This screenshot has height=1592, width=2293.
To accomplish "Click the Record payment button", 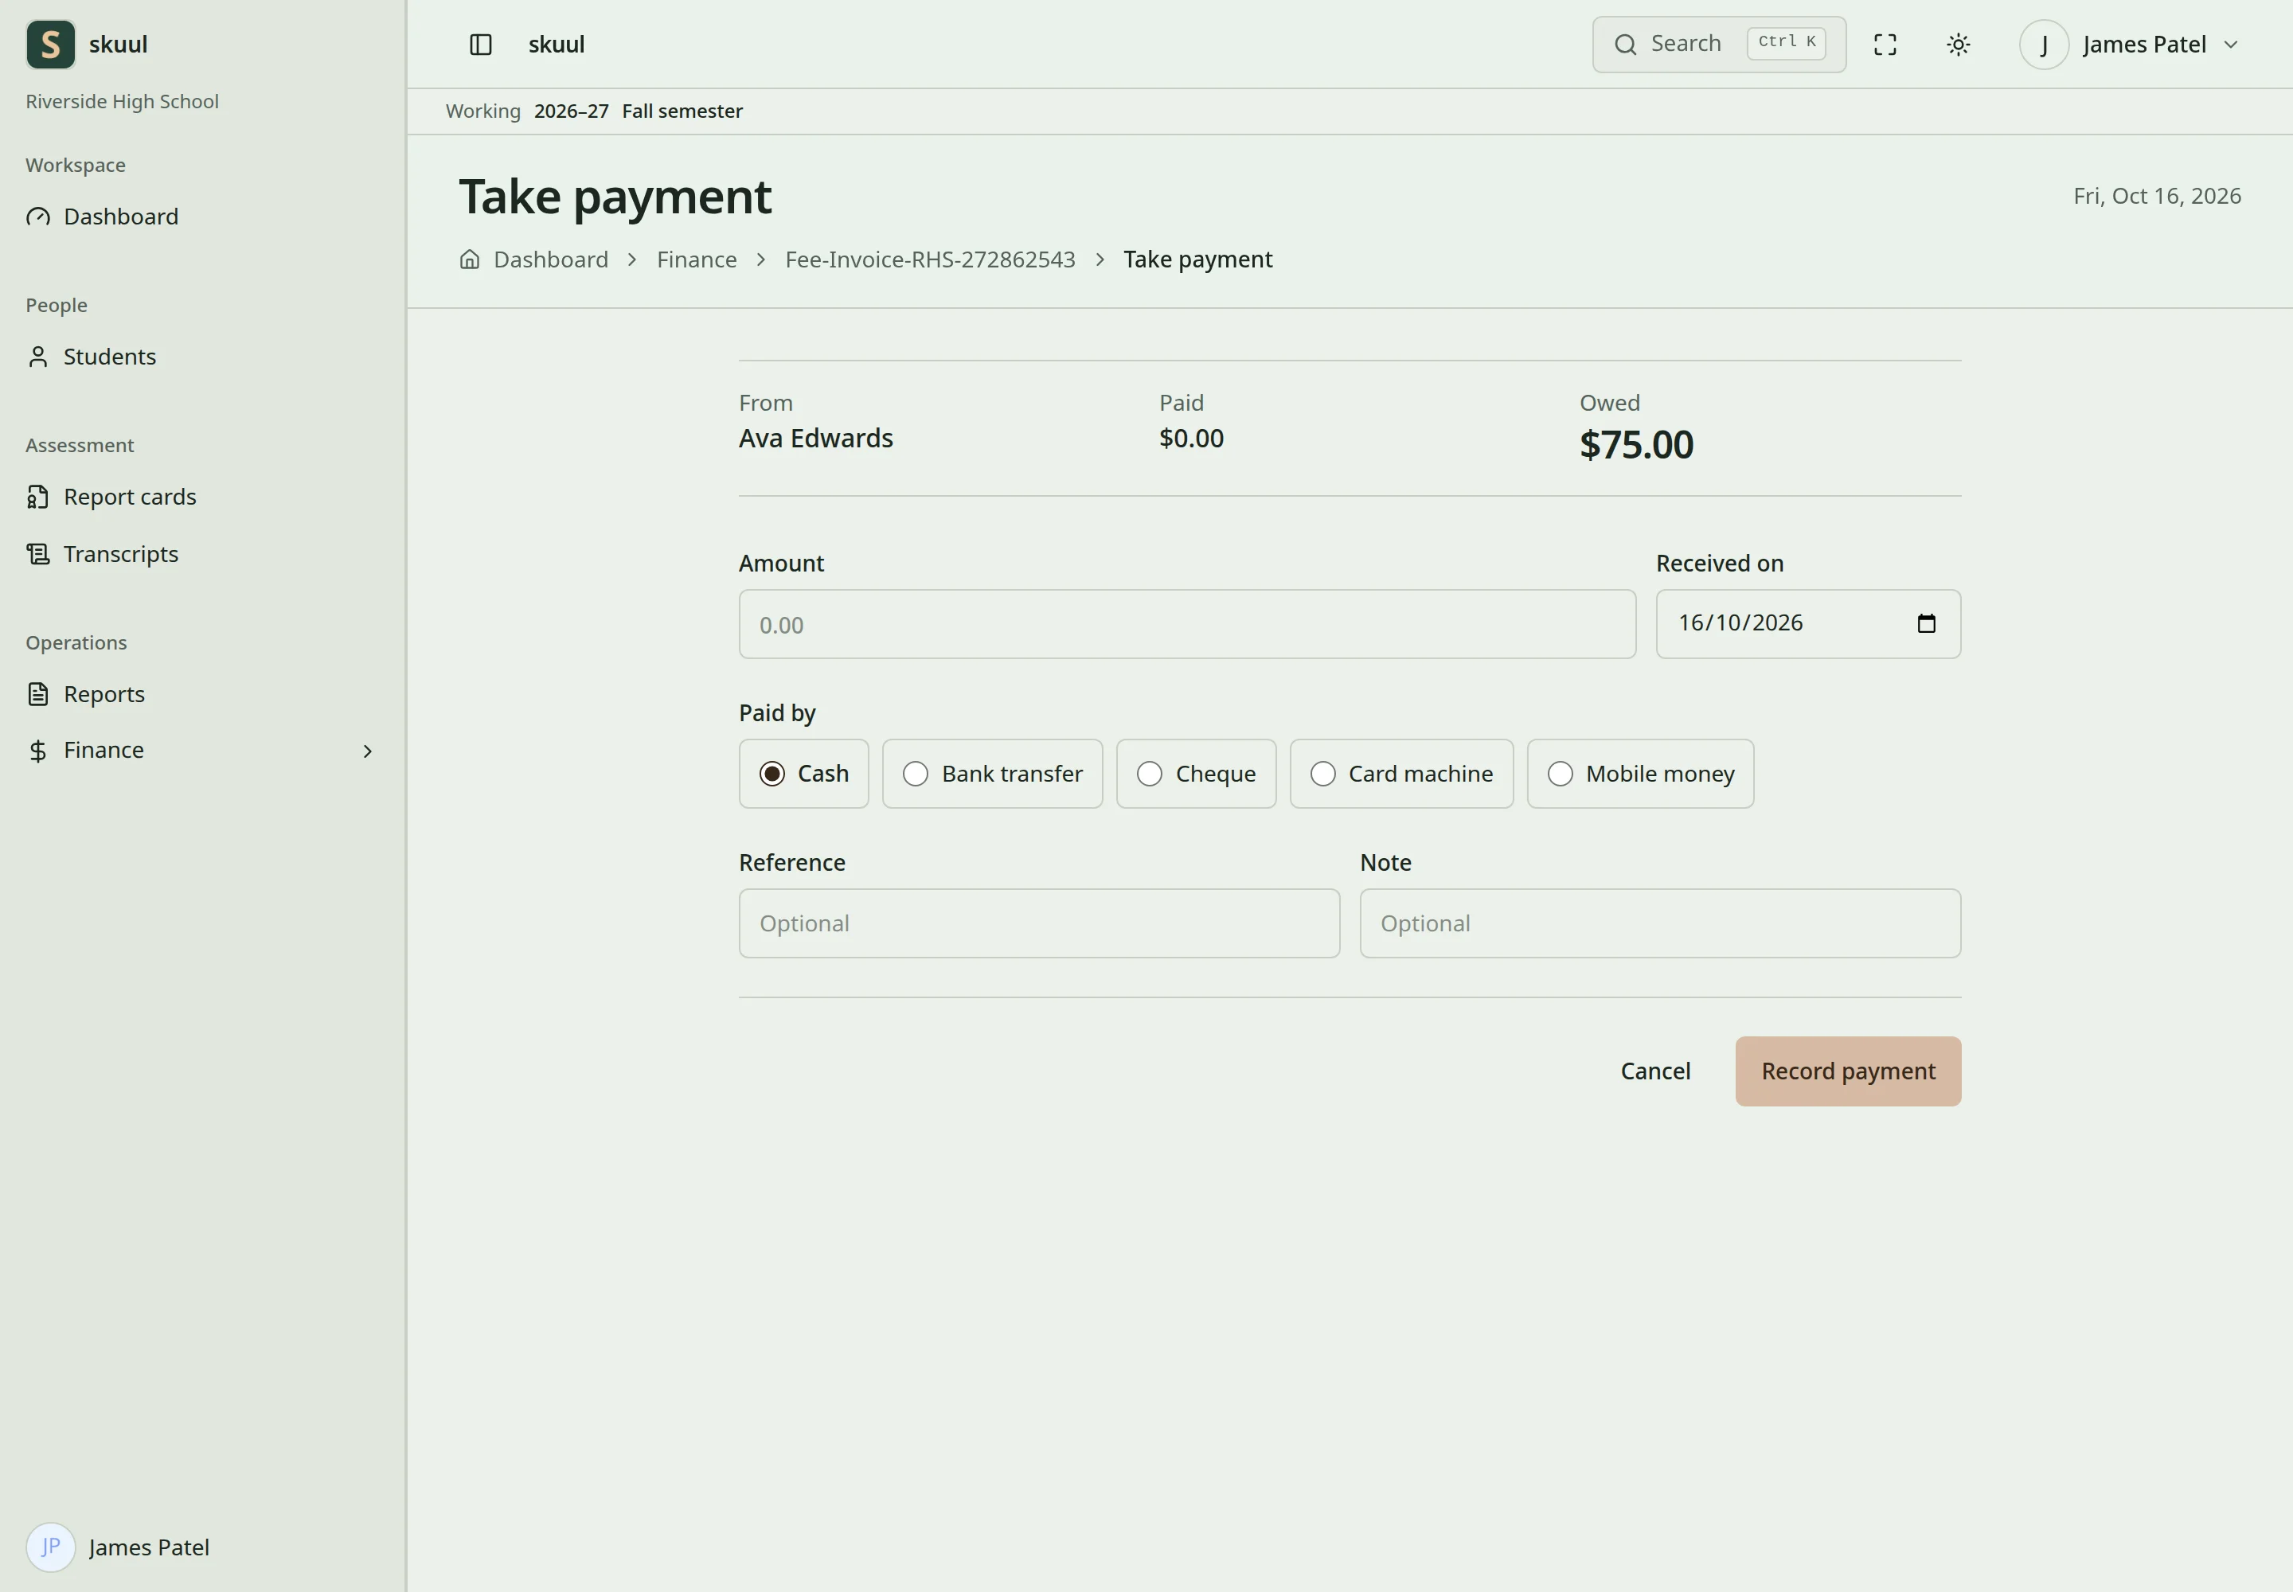I will click(x=1847, y=1071).
